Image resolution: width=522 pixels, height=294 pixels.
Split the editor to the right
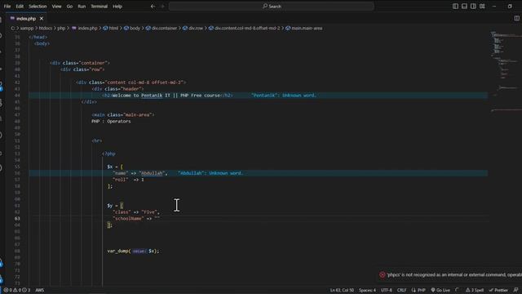click(x=516, y=18)
